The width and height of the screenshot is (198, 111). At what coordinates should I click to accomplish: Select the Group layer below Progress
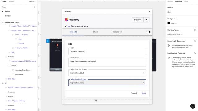[11, 97]
